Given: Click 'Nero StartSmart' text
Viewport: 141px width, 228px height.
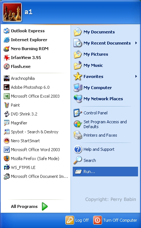Looking at the screenshot, I should click(25, 141).
